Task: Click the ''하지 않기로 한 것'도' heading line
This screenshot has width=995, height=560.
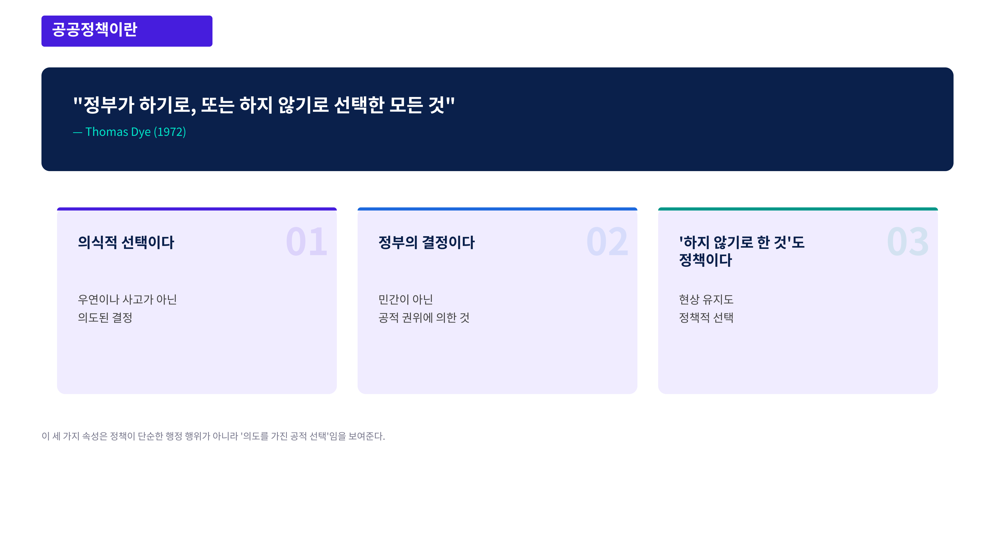Action: (x=742, y=242)
